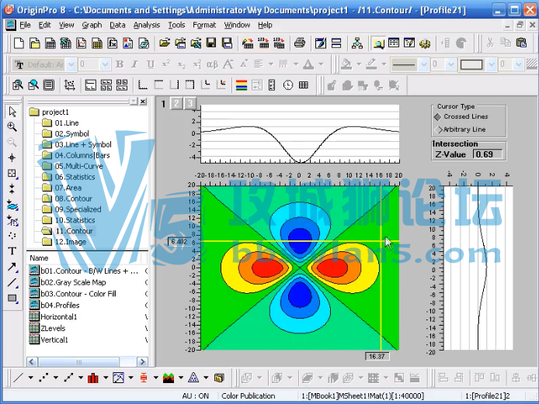The width and height of the screenshot is (539, 404).
Task: Click the Underline formatting button
Action: click(x=150, y=64)
